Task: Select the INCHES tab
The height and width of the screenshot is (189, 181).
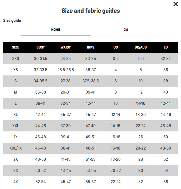Action: pos(56,30)
